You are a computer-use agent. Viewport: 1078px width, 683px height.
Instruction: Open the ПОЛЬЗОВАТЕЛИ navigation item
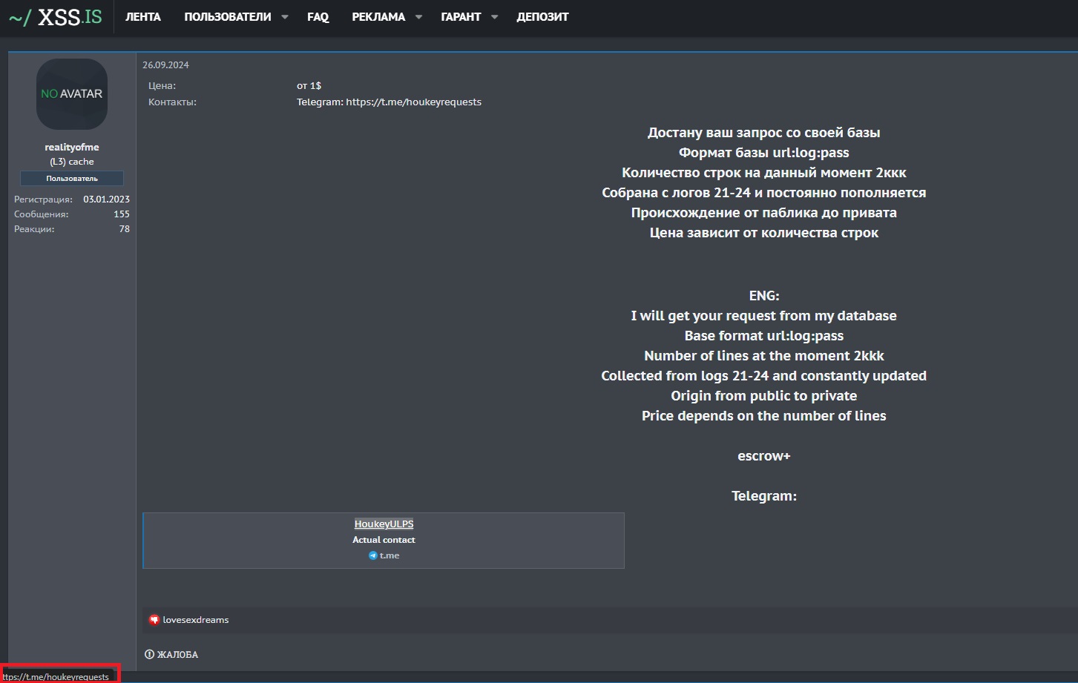pos(228,17)
